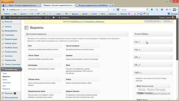Open Медиафайлы menu item
Image resolution: width=179 pixels, height=101 pixels.
click(x=11, y=31)
